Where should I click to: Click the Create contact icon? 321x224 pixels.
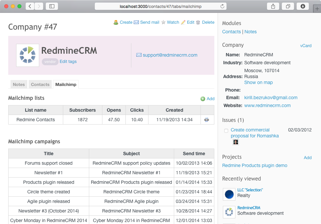116,22
